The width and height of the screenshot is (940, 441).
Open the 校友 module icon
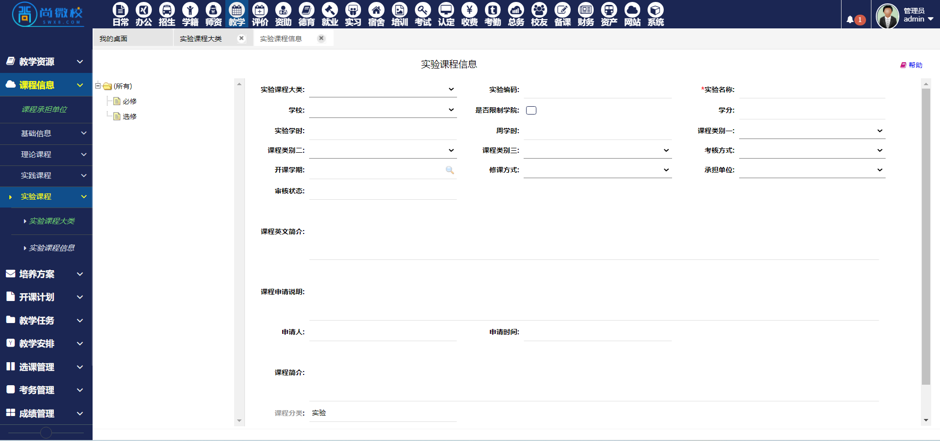(x=539, y=14)
